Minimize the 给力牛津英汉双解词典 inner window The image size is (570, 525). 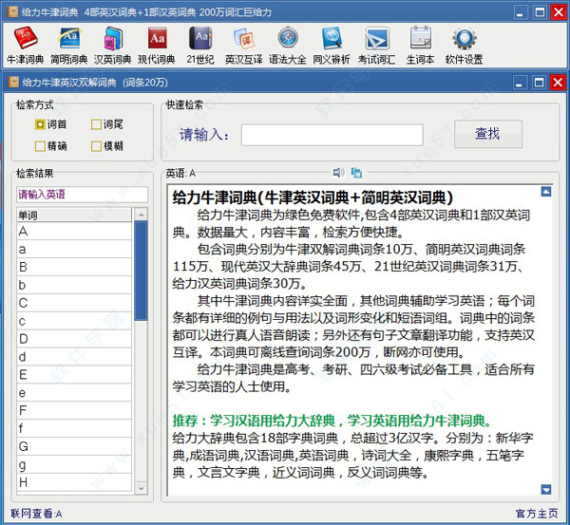[519, 83]
